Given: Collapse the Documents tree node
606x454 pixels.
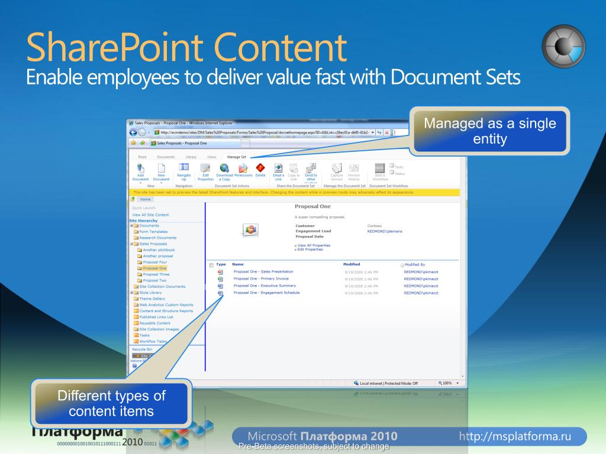Looking at the screenshot, I should [x=131, y=226].
